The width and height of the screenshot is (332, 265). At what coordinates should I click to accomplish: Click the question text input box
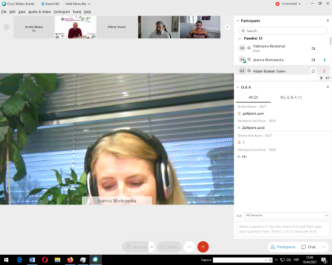point(283,229)
